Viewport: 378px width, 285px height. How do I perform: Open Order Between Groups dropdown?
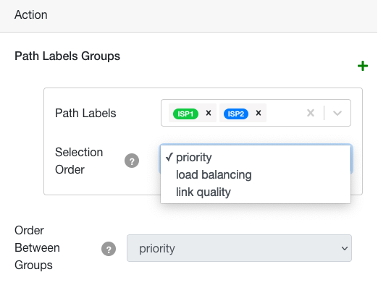tap(239, 248)
